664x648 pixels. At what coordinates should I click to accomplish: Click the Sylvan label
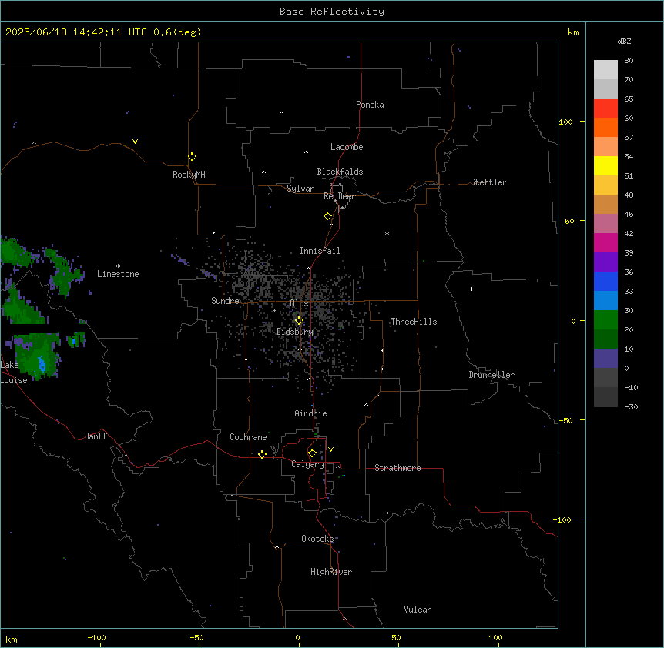tap(300, 189)
